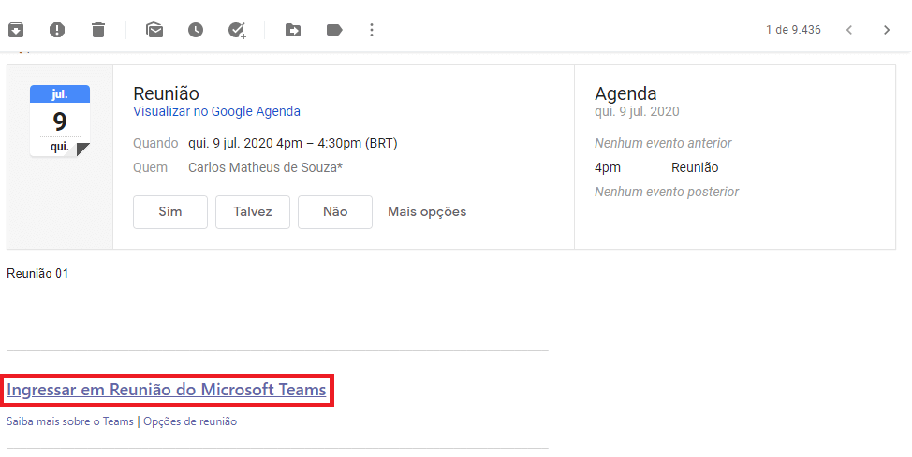Click the jul. 9 calendar icon

[x=60, y=121]
